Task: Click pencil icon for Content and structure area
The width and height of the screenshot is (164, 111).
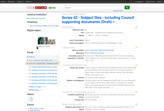Action: [136, 65]
